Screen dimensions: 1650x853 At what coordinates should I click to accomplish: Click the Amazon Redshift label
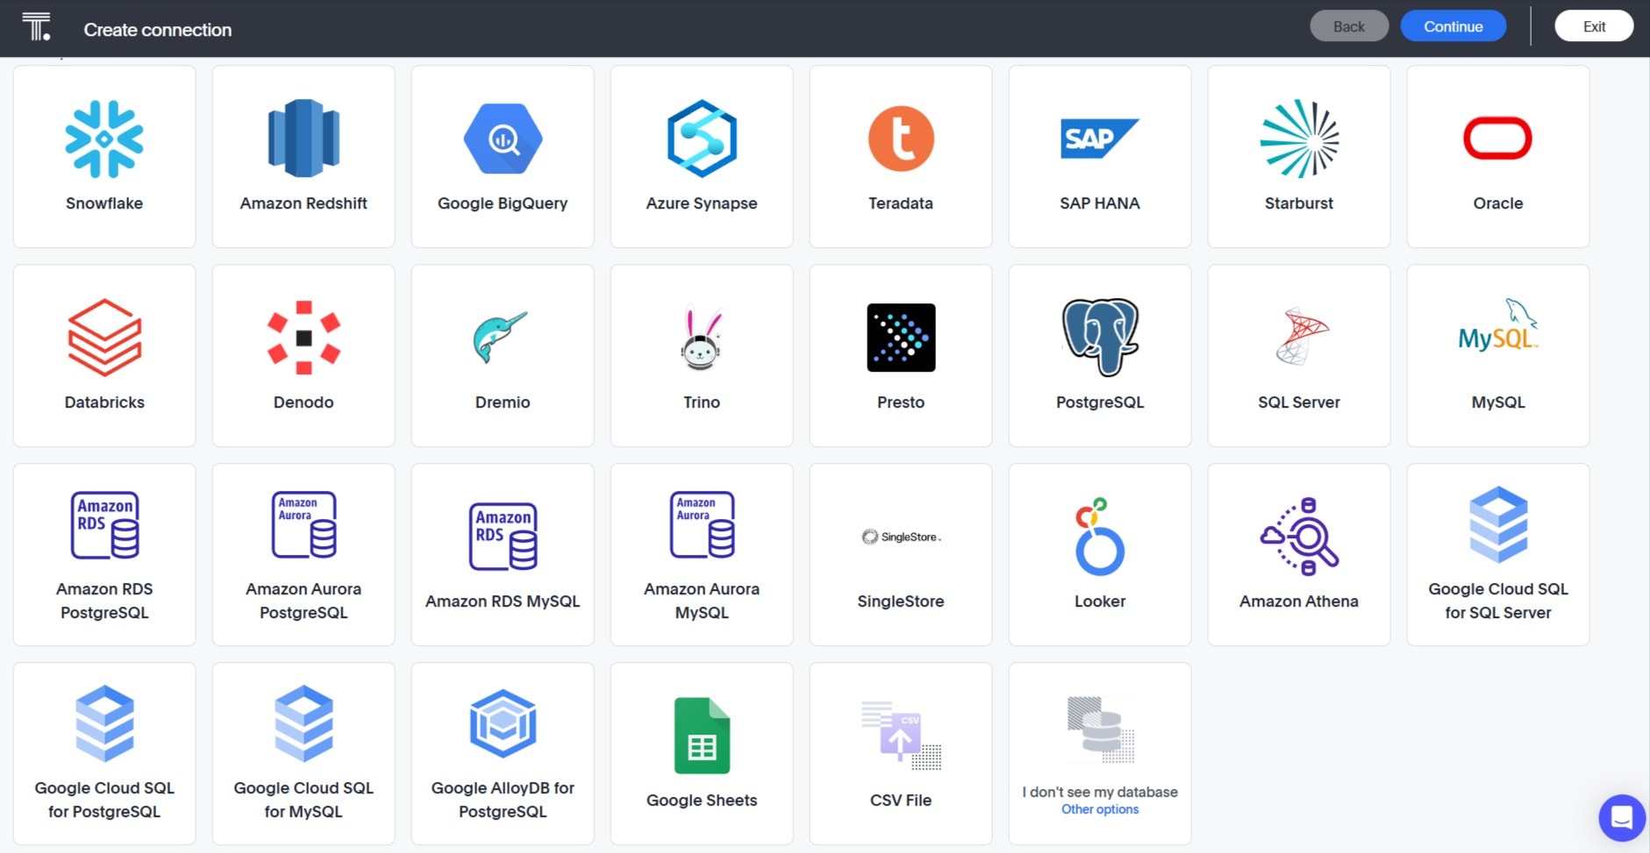click(304, 203)
